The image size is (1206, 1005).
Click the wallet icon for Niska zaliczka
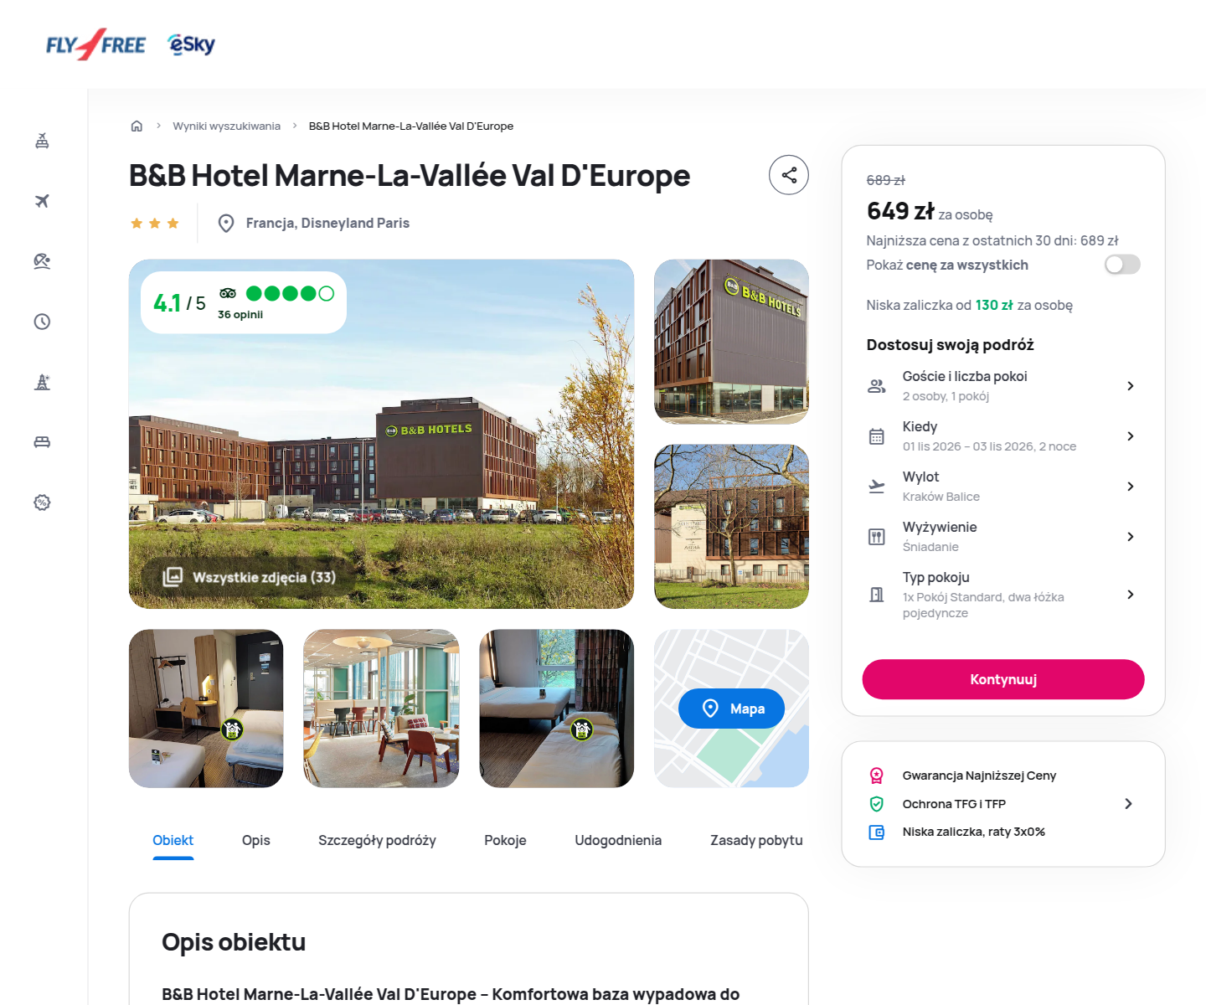pyautogui.click(x=877, y=832)
